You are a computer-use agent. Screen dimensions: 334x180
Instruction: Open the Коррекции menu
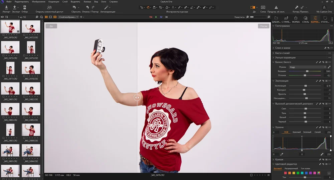tap(54, 2)
